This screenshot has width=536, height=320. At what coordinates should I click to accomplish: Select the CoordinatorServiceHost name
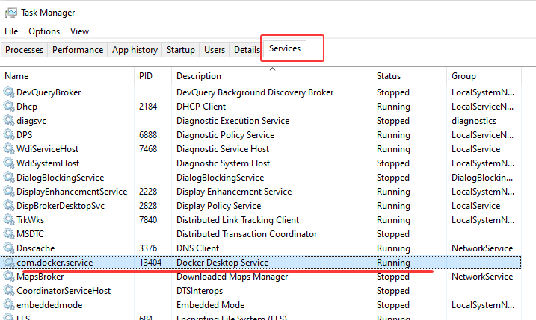pos(64,291)
